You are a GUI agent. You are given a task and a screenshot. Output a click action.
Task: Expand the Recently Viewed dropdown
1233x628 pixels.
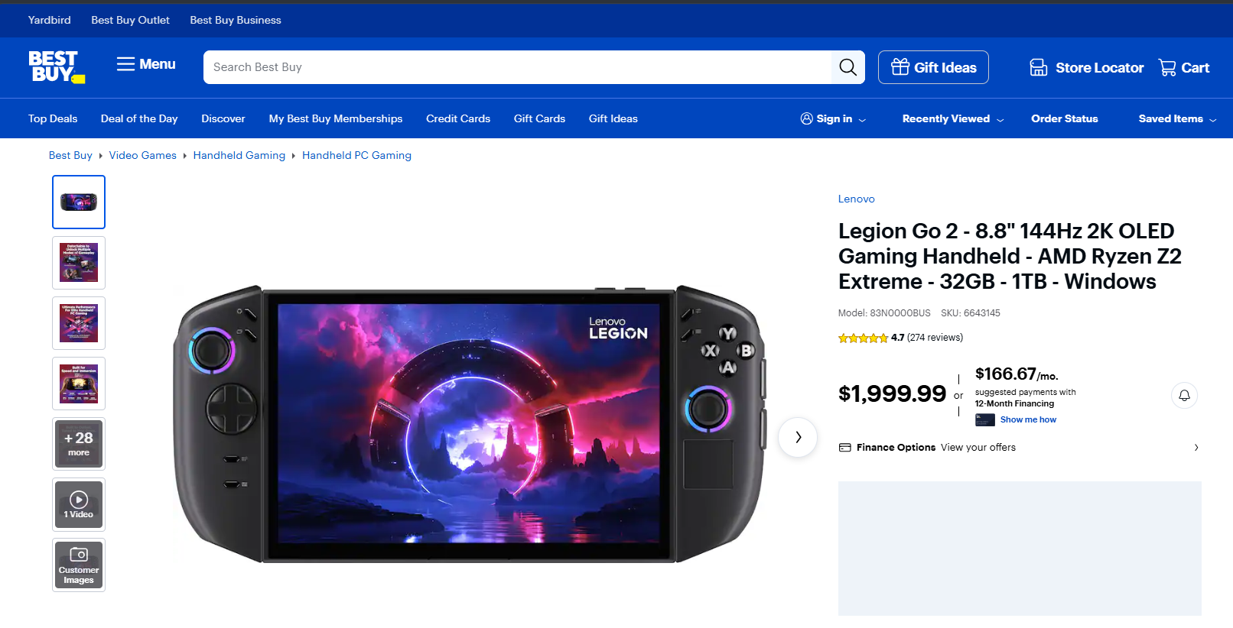[x=952, y=119]
